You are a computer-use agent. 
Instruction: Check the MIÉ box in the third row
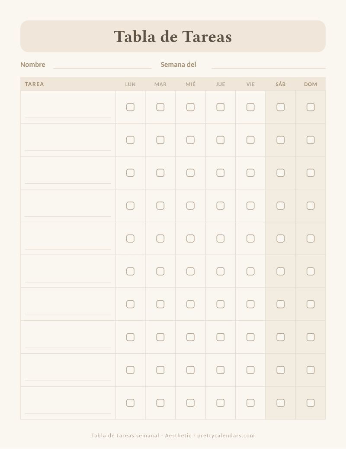point(190,172)
